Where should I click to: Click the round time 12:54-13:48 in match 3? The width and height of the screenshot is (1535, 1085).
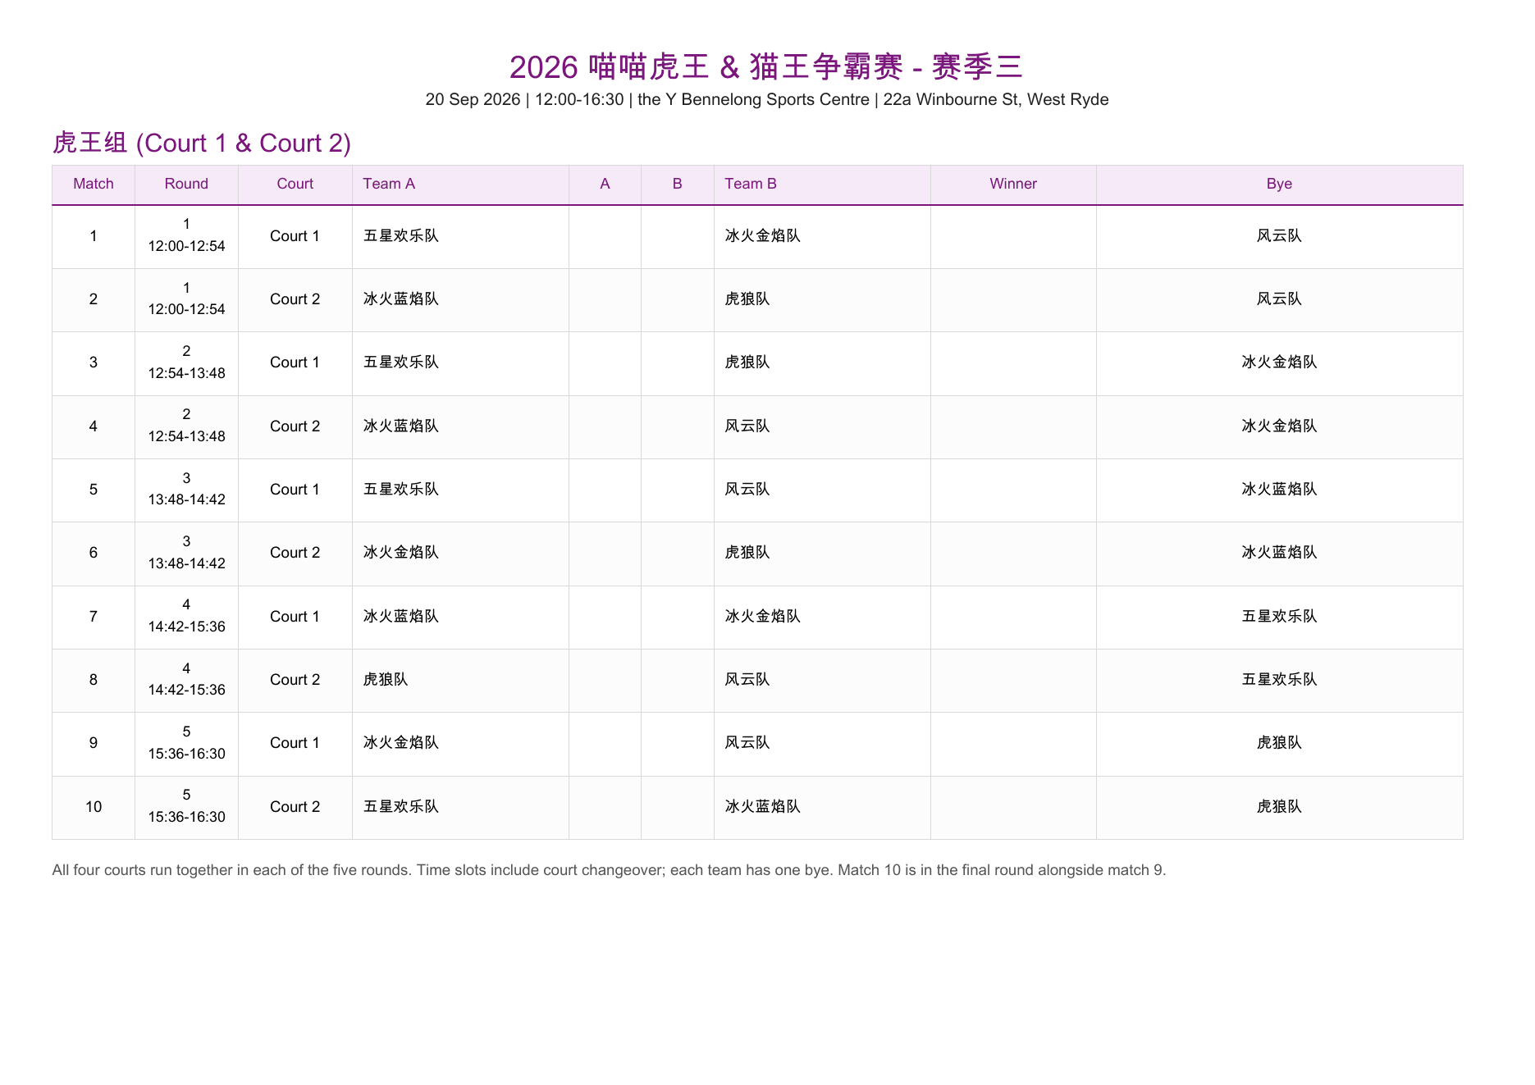click(x=186, y=373)
